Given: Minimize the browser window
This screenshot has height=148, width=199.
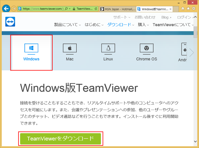Looking at the screenshot, I should (x=179, y=3).
